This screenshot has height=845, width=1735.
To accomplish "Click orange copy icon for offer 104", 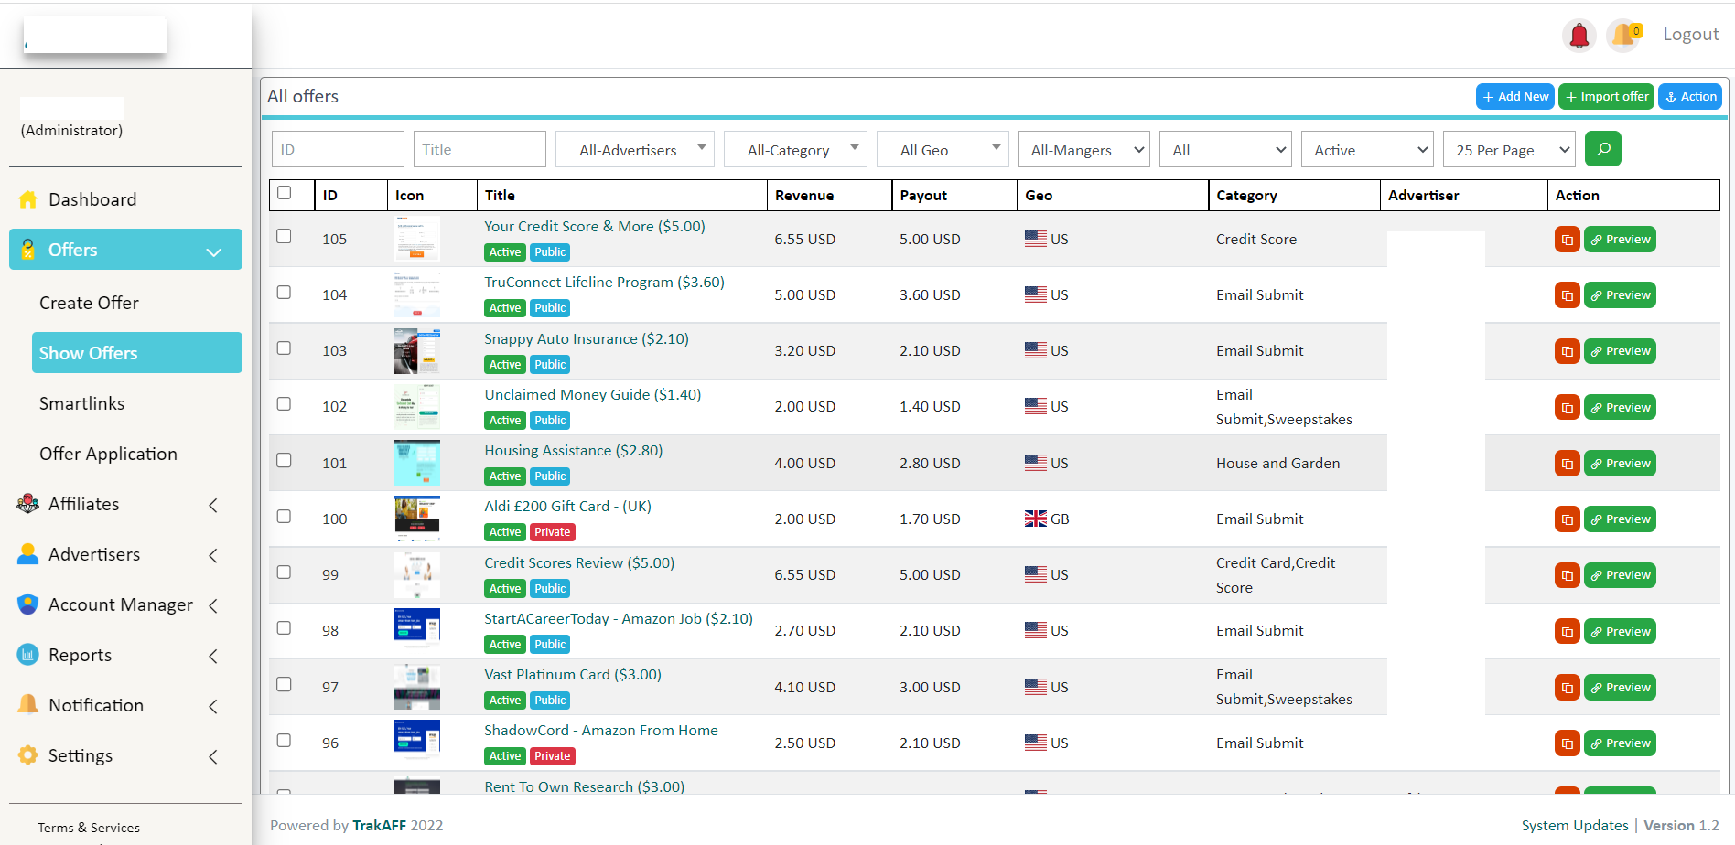I will (x=1568, y=295).
